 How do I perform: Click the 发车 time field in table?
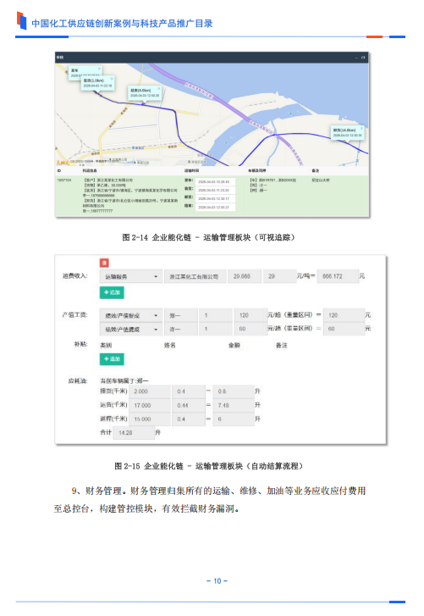pyautogui.click(x=215, y=182)
